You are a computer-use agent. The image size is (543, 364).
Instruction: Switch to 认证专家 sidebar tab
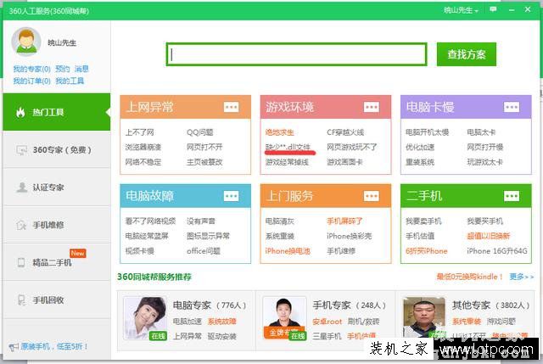point(57,188)
